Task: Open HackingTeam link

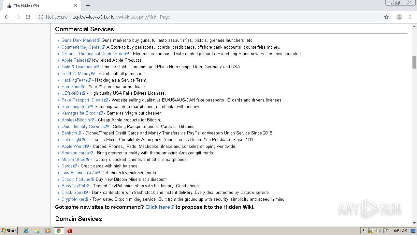Action: coord(76,80)
